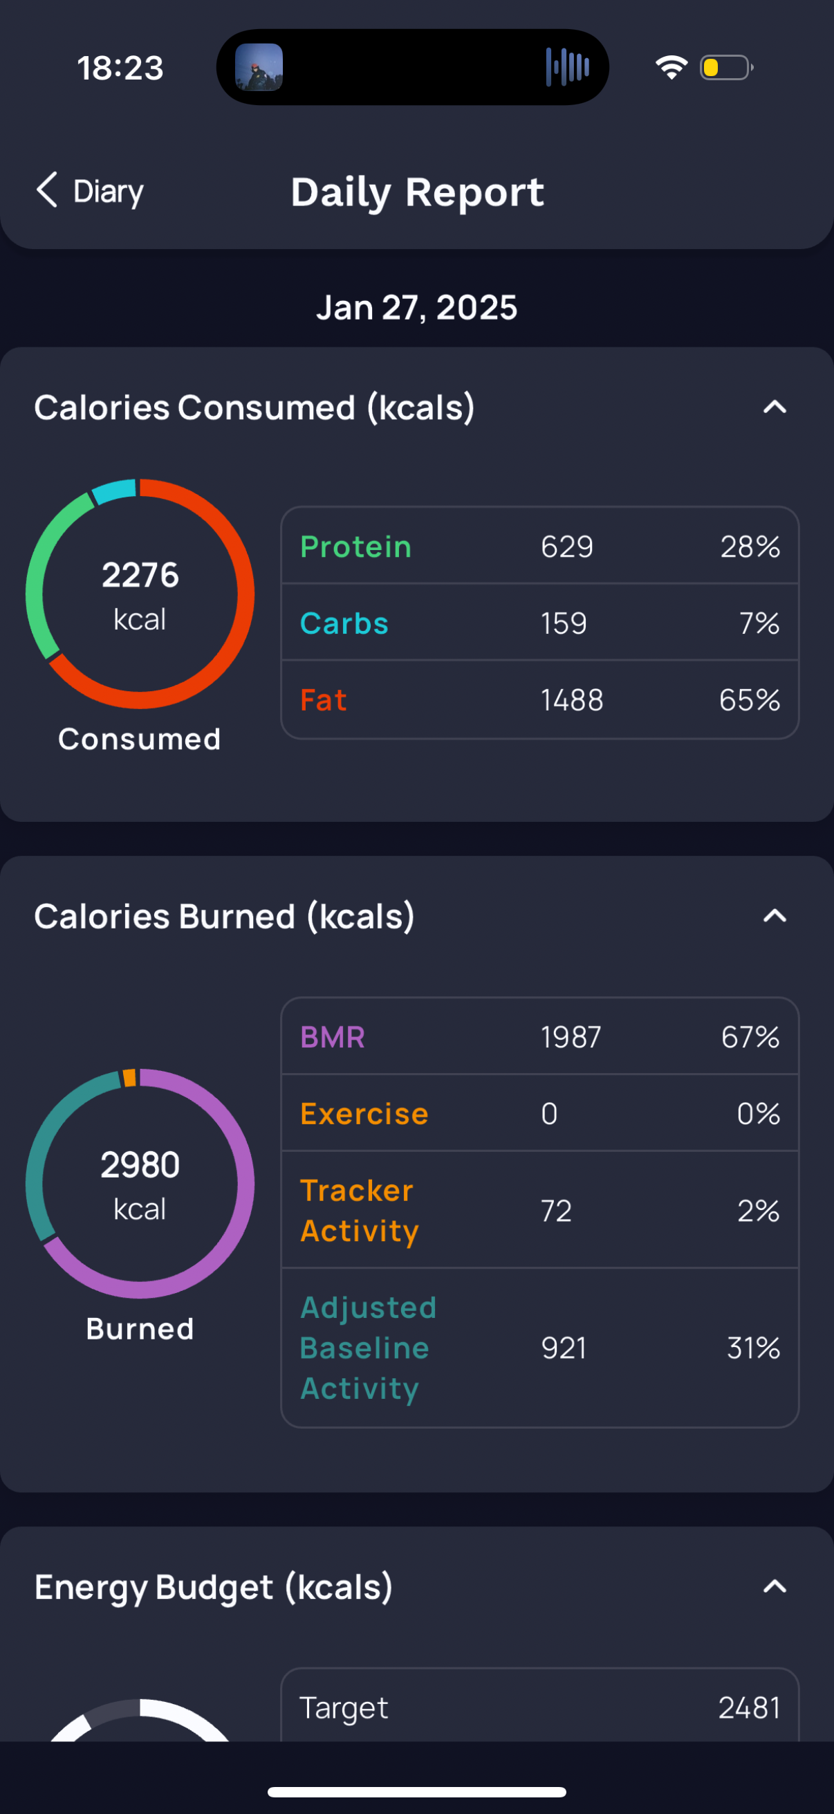Tap the Burned calories donut chart
The width and height of the screenshot is (834, 1814).
(x=140, y=1184)
